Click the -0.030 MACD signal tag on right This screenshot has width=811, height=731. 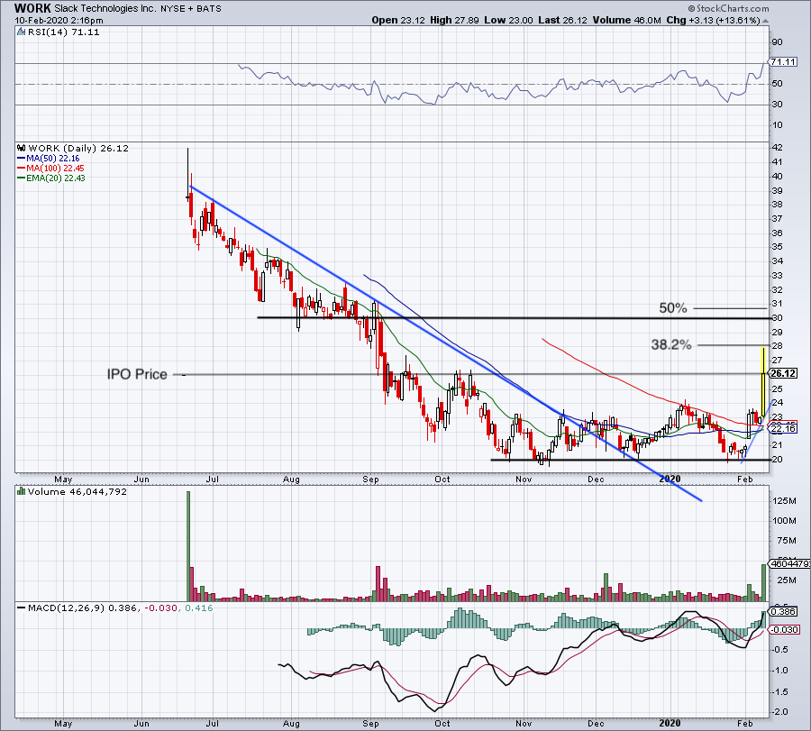tap(785, 630)
